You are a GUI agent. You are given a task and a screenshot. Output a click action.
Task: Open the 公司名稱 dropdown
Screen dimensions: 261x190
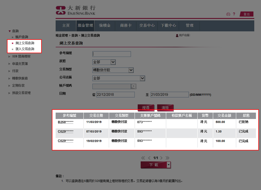coord(143,78)
